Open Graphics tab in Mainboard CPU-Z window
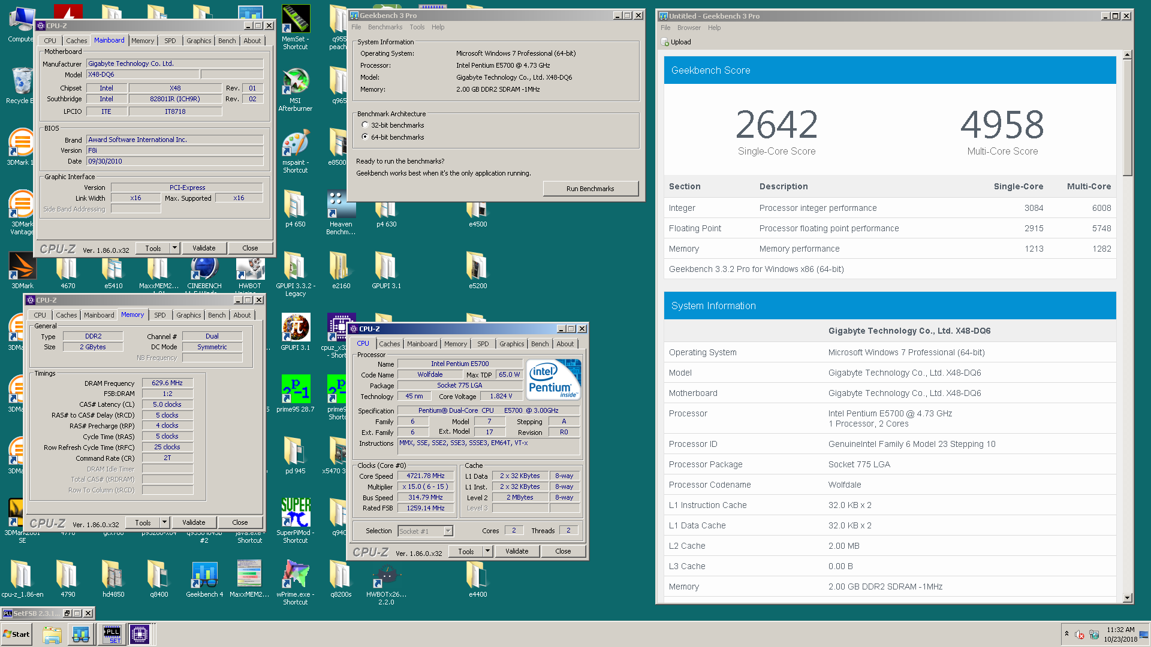This screenshot has height=647, width=1151. pyautogui.click(x=198, y=41)
